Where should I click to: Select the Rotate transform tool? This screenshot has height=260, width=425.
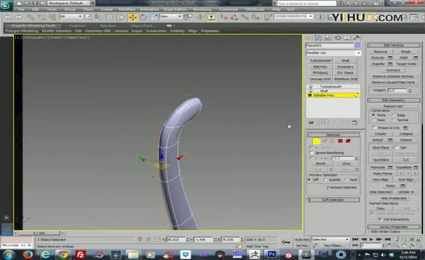tap(143, 17)
